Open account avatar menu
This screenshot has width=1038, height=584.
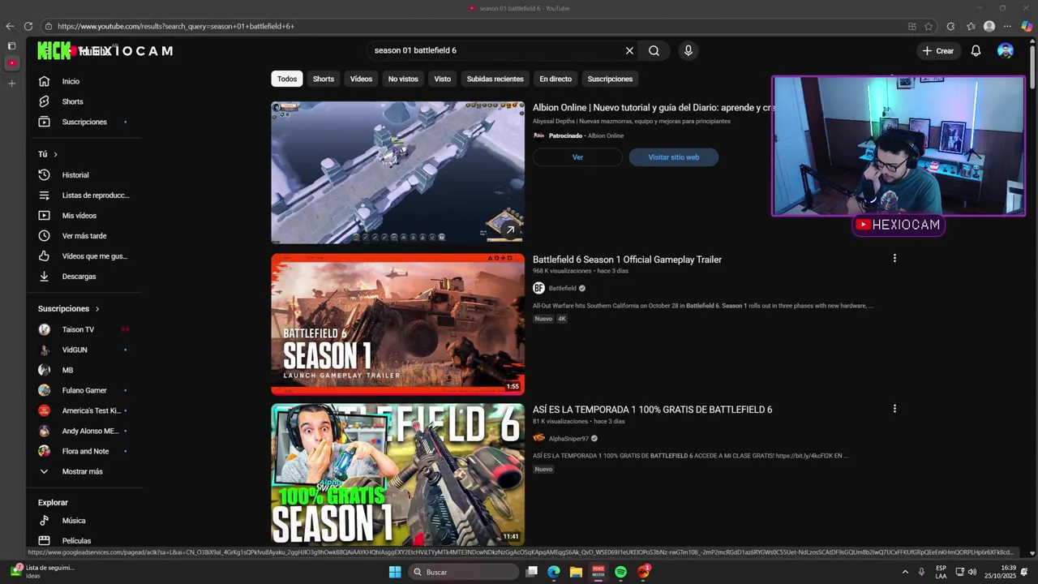[x=1006, y=50]
